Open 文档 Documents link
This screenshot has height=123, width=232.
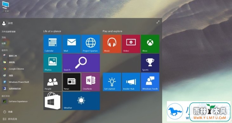coord(4,37)
